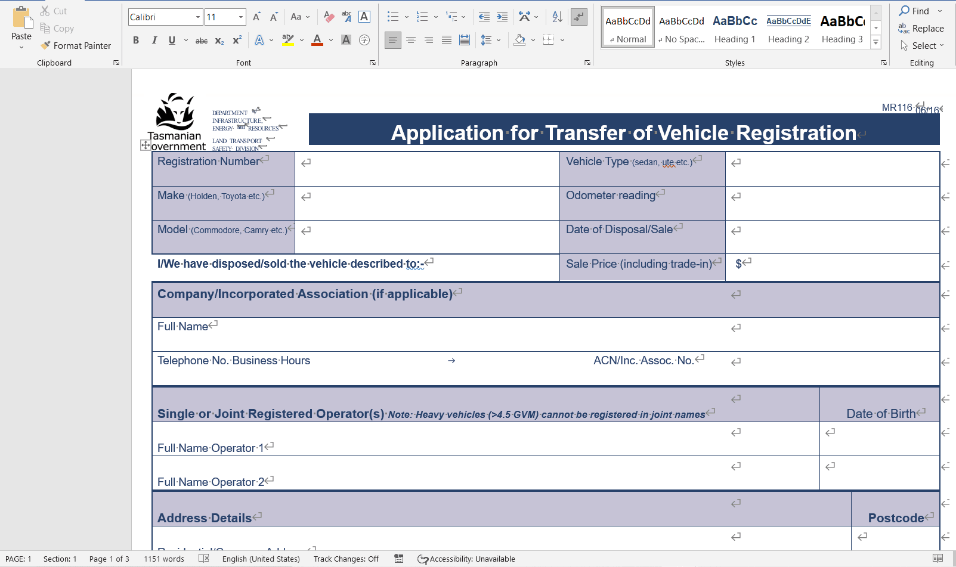The width and height of the screenshot is (956, 567).
Task: Toggle strikethrough formatting
Action: click(x=202, y=40)
